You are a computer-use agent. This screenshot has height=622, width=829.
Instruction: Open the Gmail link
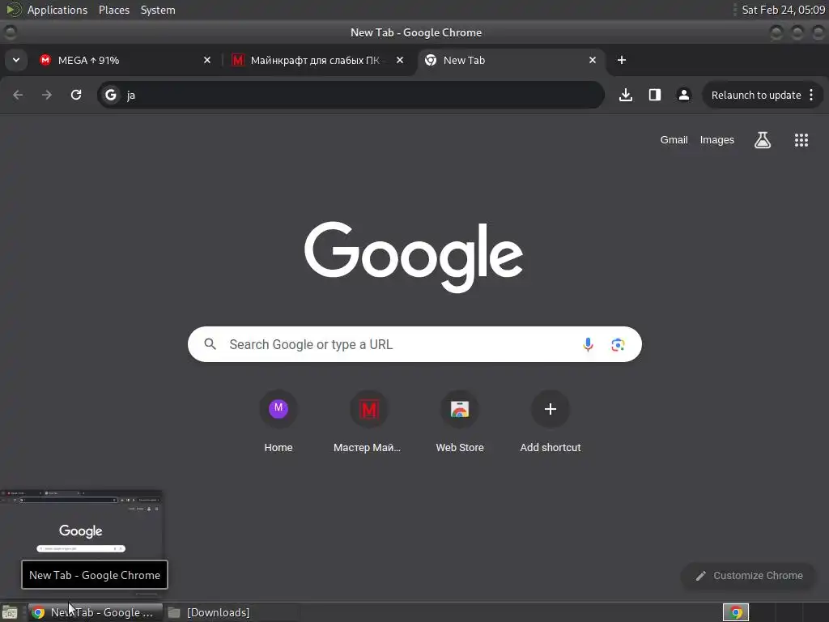(x=674, y=140)
